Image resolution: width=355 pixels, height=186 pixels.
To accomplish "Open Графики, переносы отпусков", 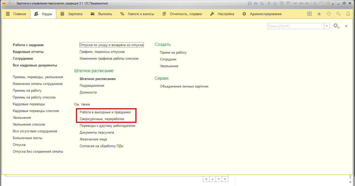I will (102, 52).
